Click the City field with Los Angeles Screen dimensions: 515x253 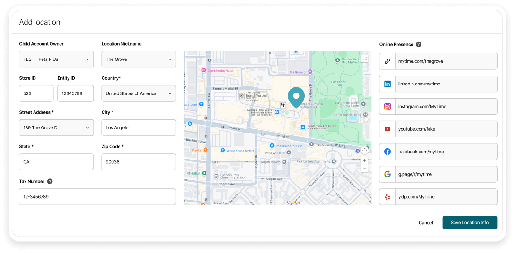coord(138,127)
